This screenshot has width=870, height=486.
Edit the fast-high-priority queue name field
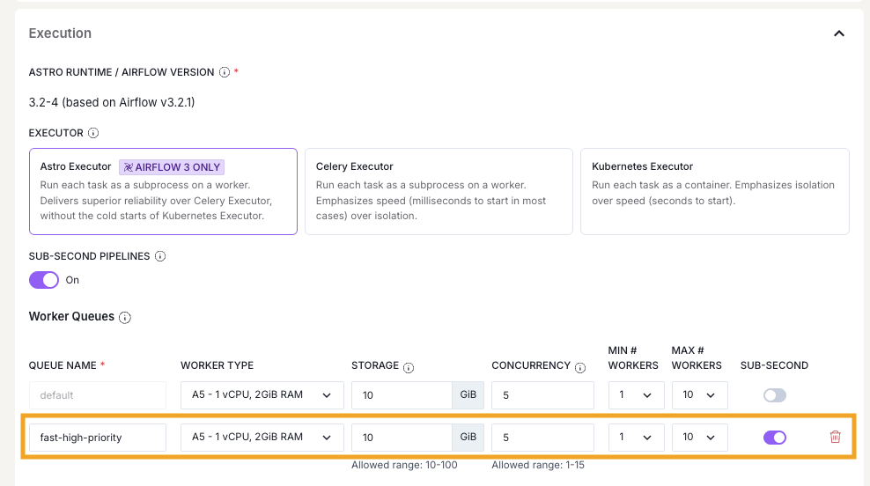(x=98, y=438)
